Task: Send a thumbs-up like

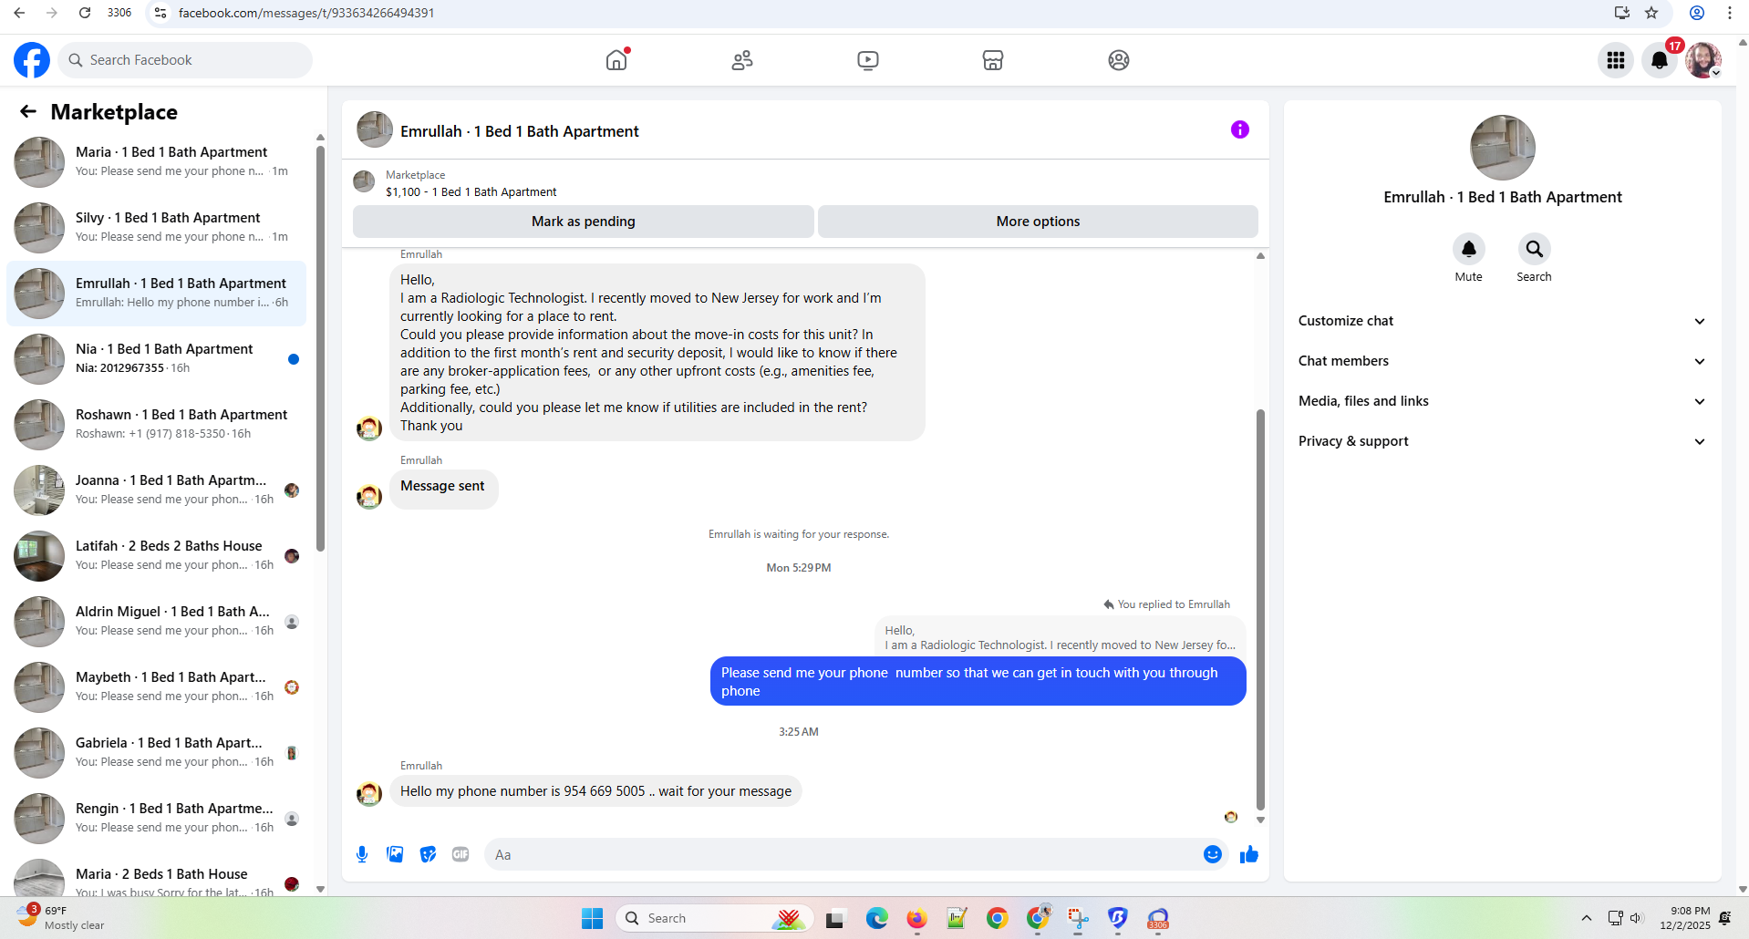Action: click(1249, 854)
